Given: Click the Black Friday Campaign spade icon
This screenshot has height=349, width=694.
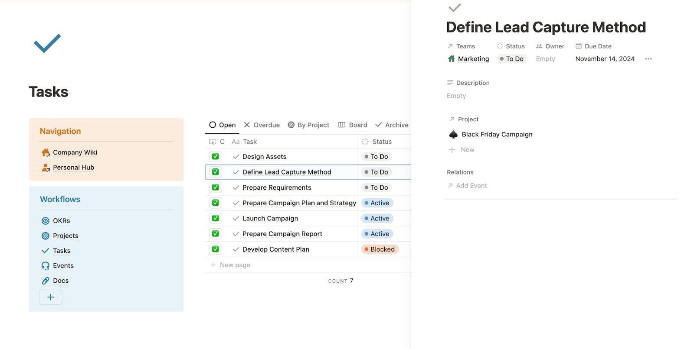Looking at the screenshot, I should [453, 135].
